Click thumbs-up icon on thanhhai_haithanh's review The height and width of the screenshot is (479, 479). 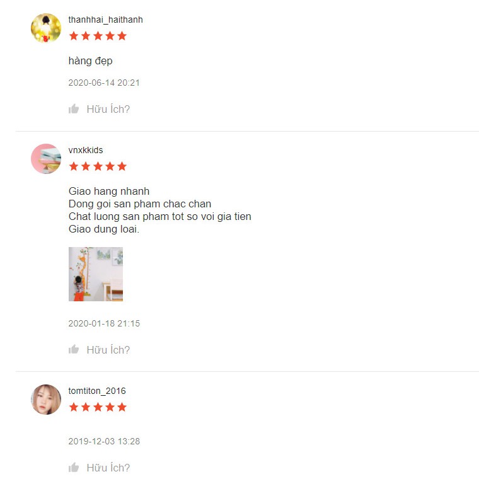[x=74, y=109]
